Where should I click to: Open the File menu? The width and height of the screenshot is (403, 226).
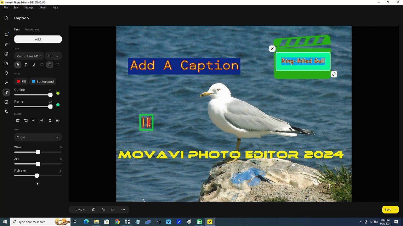6,8
